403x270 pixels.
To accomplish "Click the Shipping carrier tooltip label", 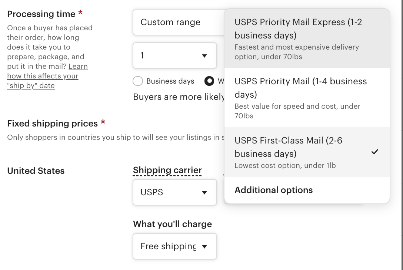I will 167,170.
